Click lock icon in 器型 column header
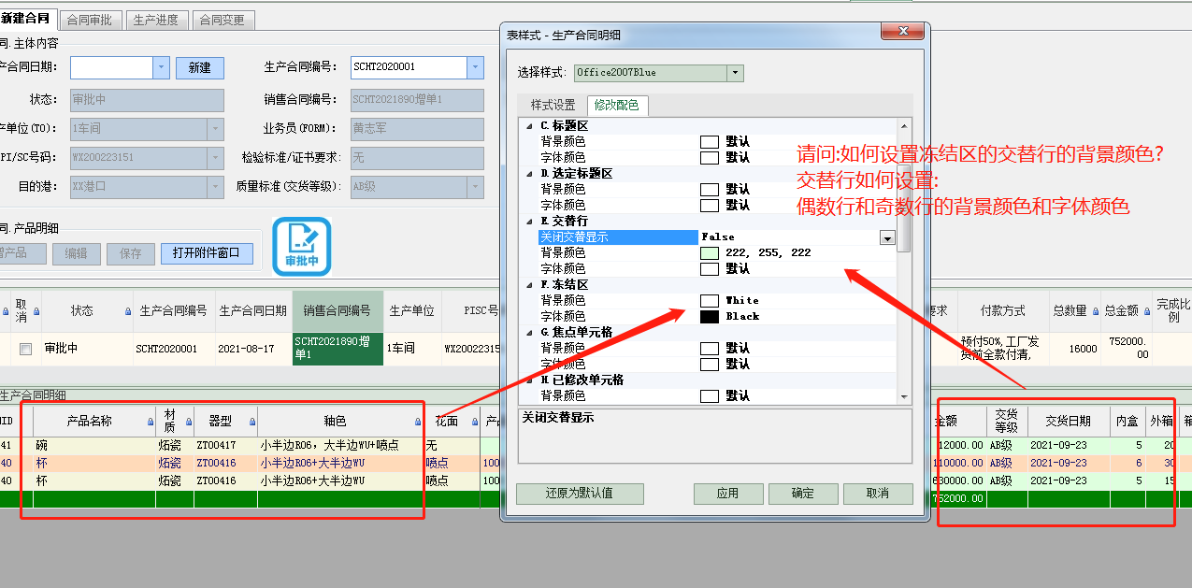Screen dimensions: 1192x588 click(252, 422)
